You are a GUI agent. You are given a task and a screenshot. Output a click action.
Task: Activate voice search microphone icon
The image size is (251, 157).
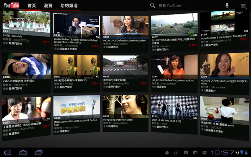(x=227, y=5)
